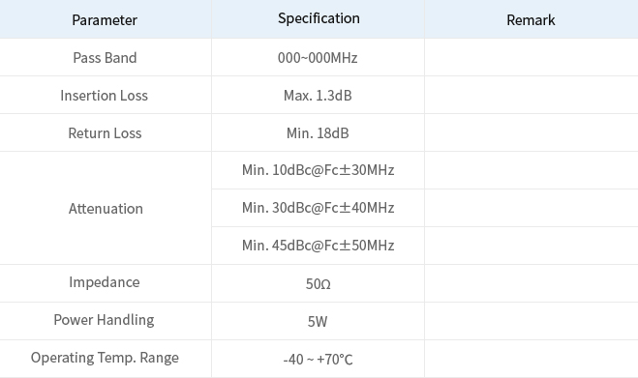Select Operating Temp. Range label

[105, 358]
